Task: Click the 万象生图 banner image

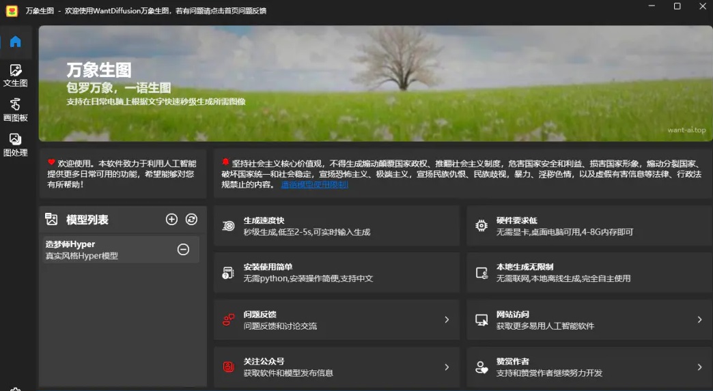Action: 375,83
